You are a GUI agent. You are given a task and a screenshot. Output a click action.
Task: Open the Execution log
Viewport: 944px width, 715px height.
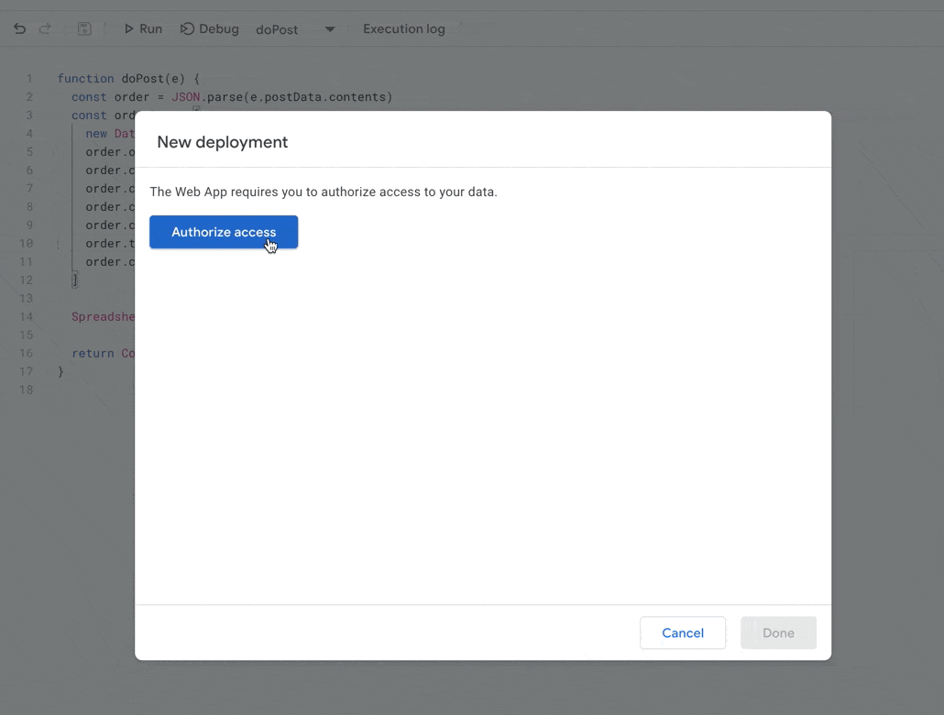(403, 28)
